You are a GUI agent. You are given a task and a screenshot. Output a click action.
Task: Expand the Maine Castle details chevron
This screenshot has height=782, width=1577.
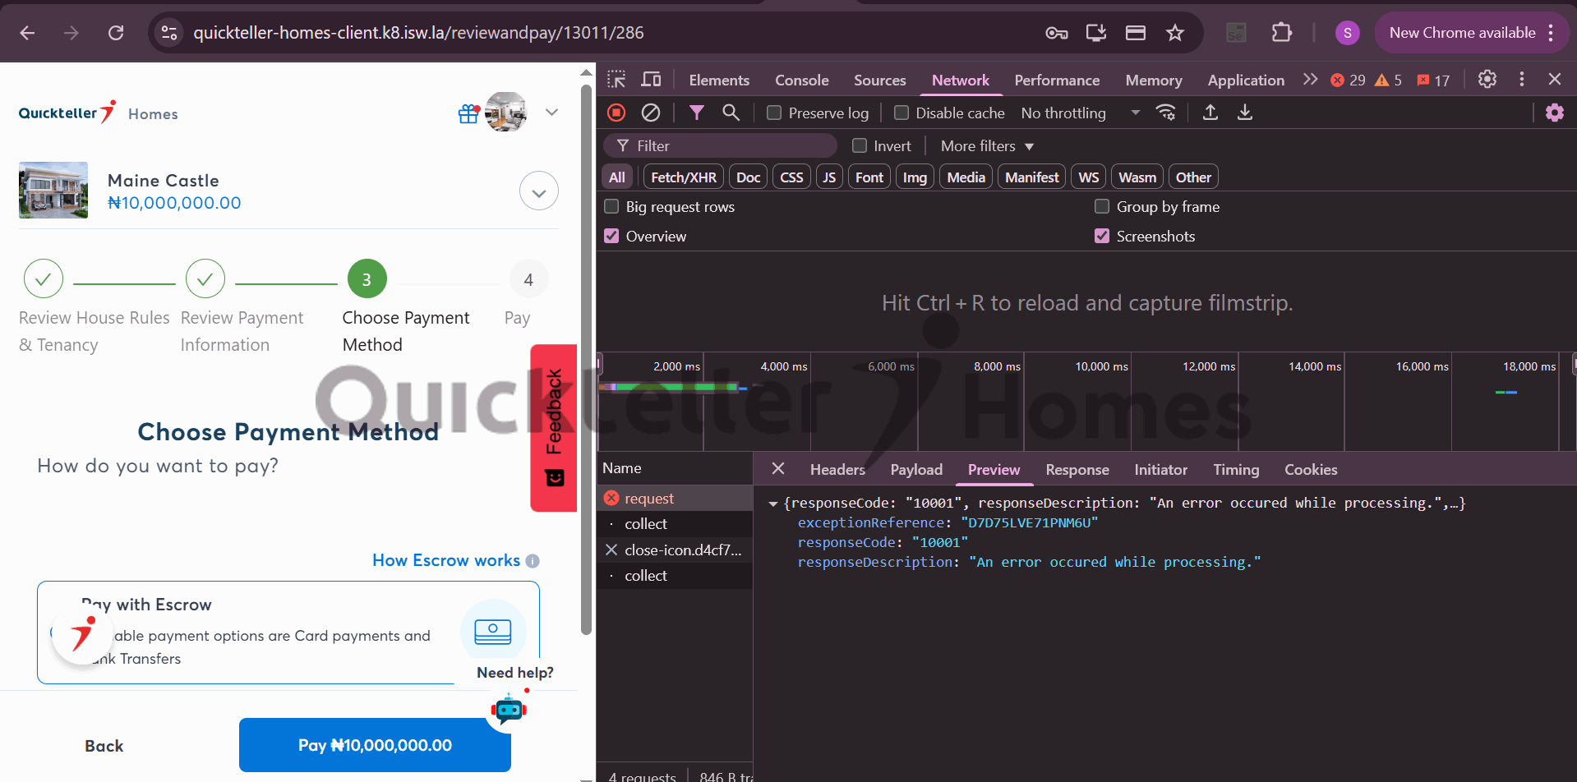539,191
